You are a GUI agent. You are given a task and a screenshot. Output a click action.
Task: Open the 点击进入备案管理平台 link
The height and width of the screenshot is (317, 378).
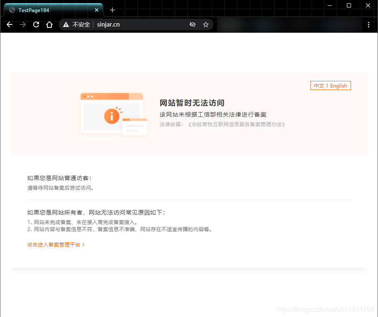click(x=56, y=245)
